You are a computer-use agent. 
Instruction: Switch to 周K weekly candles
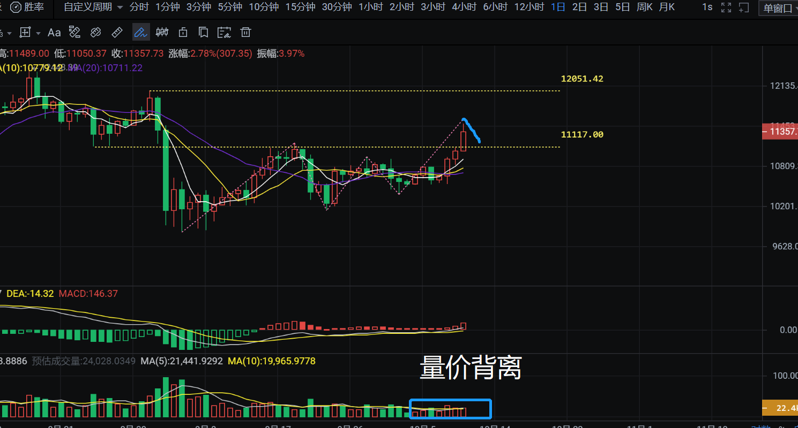coord(644,7)
